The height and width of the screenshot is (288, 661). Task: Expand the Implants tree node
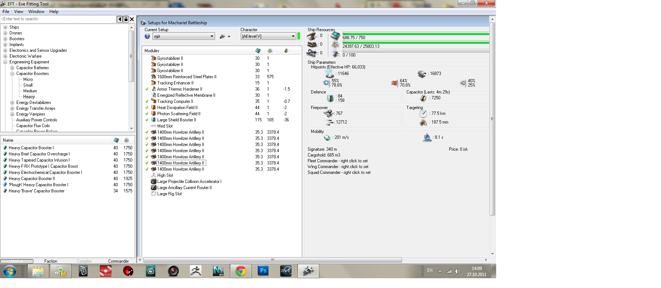pyautogui.click(x=5, y=45)
